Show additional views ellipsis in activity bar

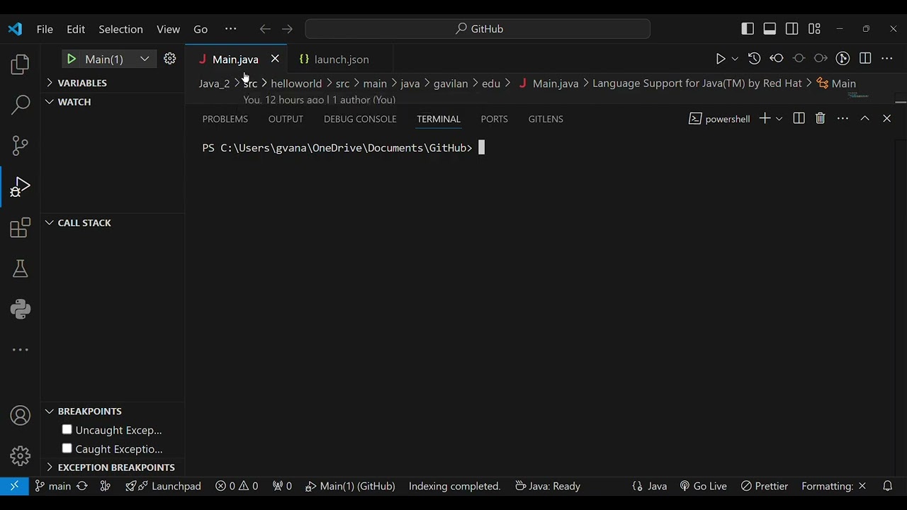coord(20,349)
